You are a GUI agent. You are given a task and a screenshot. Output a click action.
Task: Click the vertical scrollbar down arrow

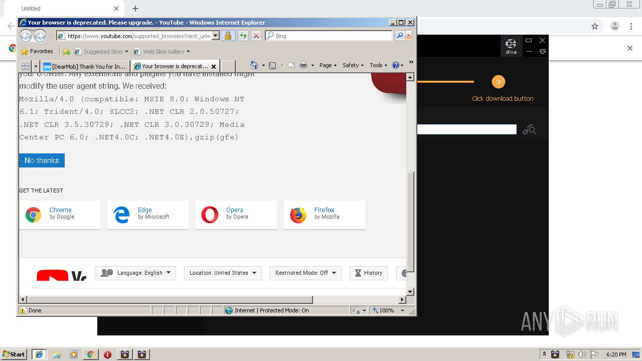[x=410, y=291]
